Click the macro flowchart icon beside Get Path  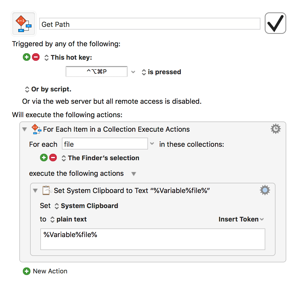tap(24, 24)
